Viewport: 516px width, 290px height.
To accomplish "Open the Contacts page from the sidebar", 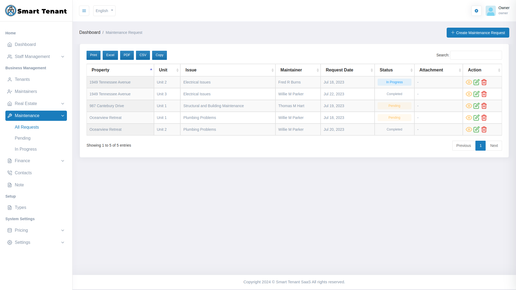I will click(23, 173).
